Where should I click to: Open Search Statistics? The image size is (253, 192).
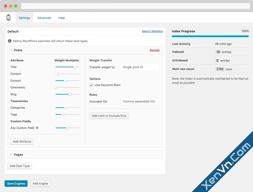point(152,31)
